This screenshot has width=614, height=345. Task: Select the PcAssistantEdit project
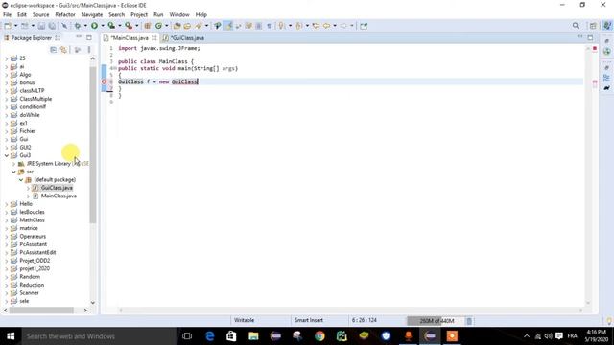[x=37, y=252]
